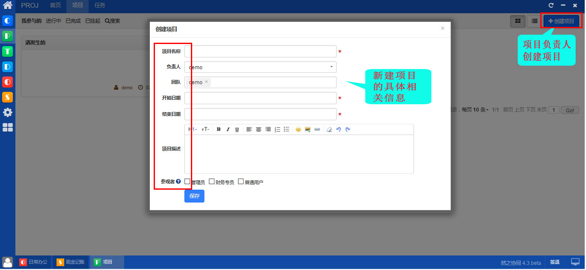Open the orange cash account sidebar icon
586x270 pixels.
(x=8, y=97)
